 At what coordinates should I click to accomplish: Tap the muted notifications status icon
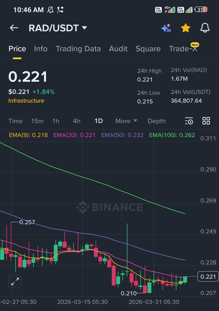click(51, 9)
